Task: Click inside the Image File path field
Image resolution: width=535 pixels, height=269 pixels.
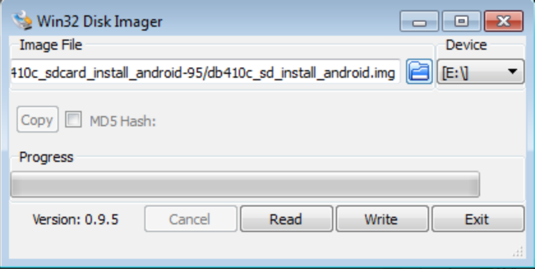Action: coord(205,72)
